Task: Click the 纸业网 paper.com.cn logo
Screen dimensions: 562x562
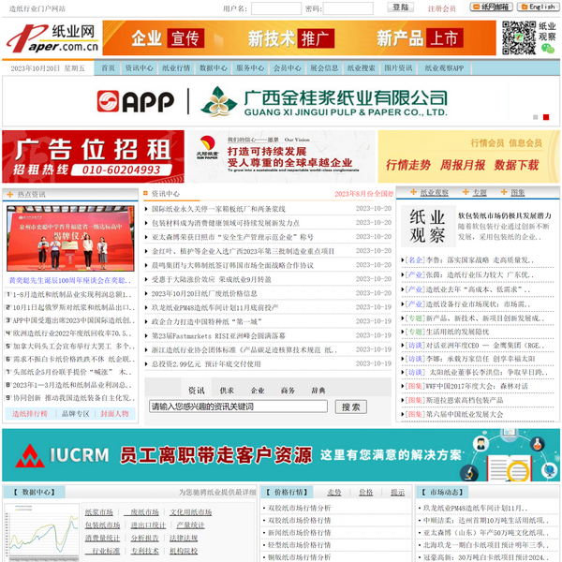Action: [50, 38]
